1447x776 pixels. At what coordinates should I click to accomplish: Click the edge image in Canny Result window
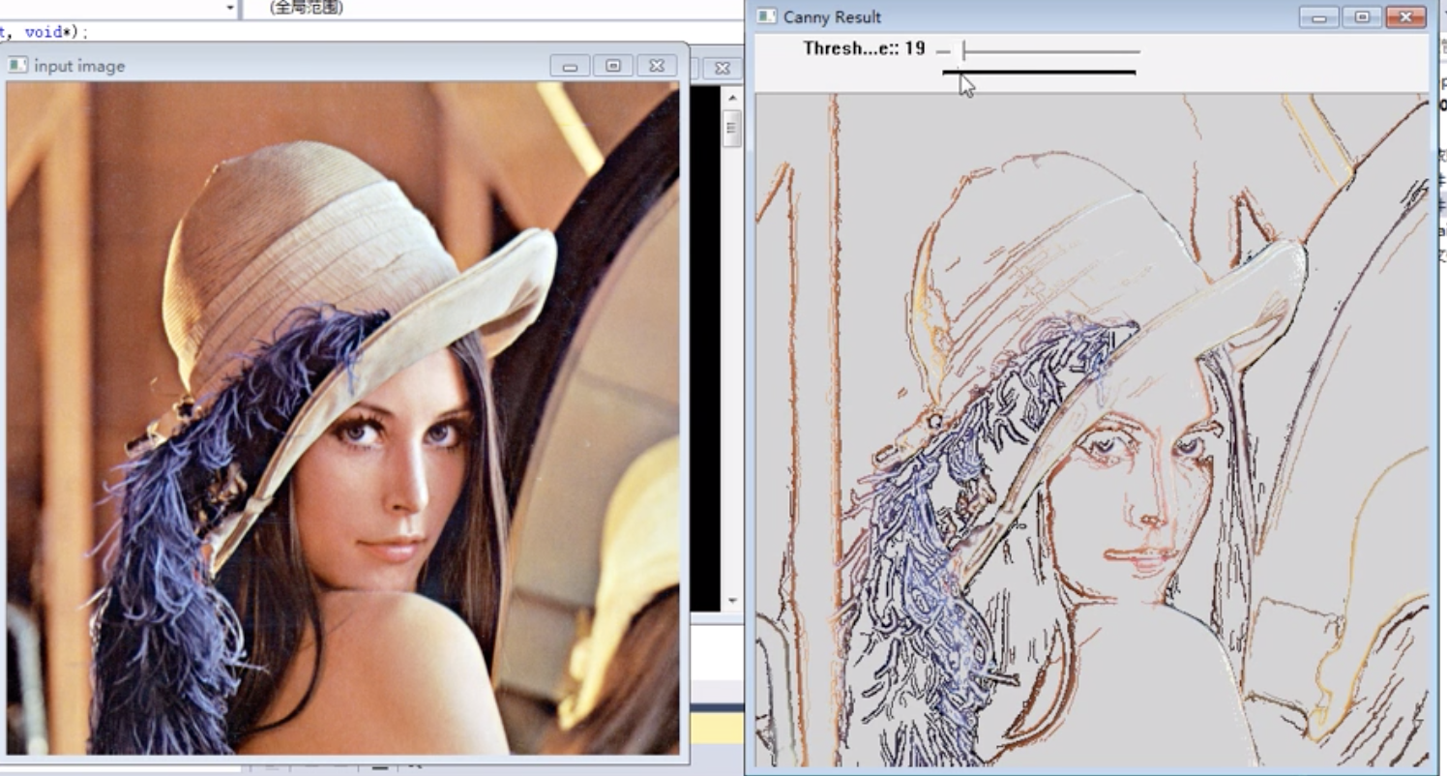[1091, 430]
